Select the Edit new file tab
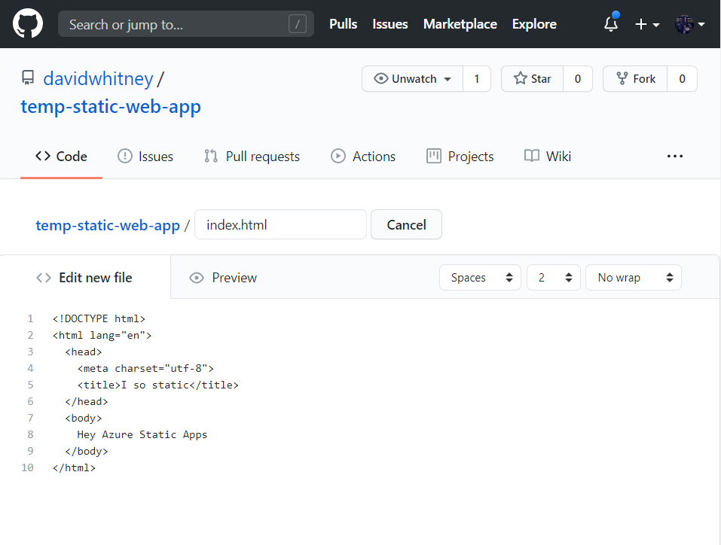This screenshot has height=545, width=721. (x=84, y=278)
